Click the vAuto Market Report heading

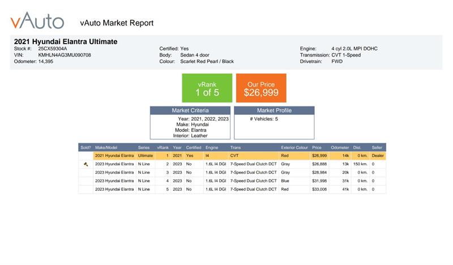click(117, 23)
